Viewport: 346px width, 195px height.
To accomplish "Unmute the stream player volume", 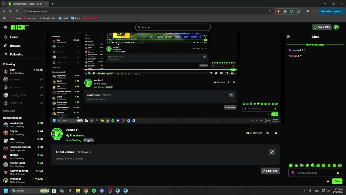I will tap(94, 73).
